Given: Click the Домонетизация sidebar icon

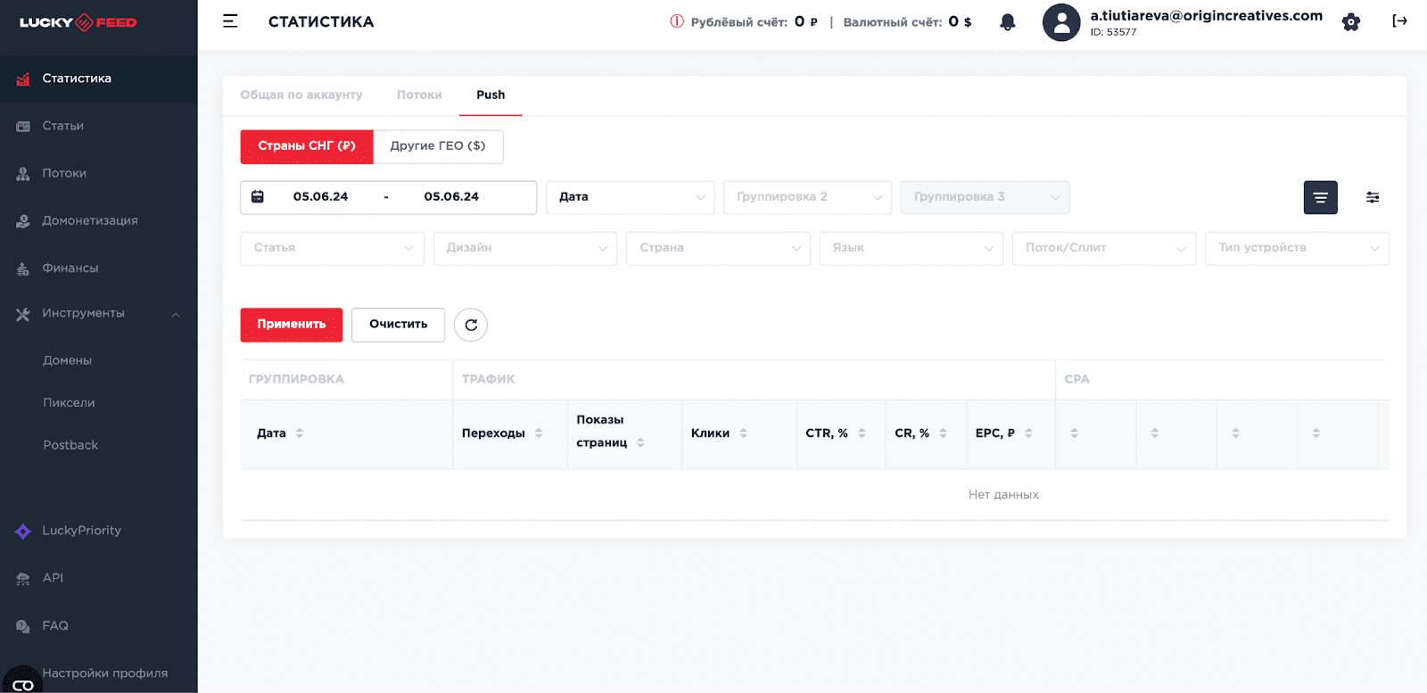Looking at the screenshot, I should coord(23,221).
